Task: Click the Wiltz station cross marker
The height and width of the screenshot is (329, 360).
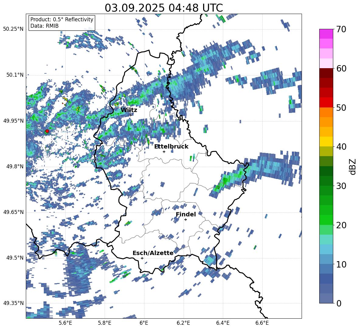Action: [131, 115]
